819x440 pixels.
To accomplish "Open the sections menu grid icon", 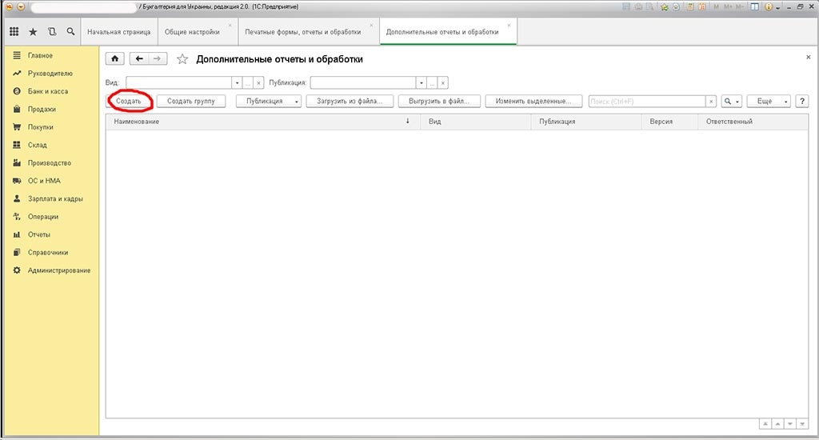I will click(x=14, y=32).
